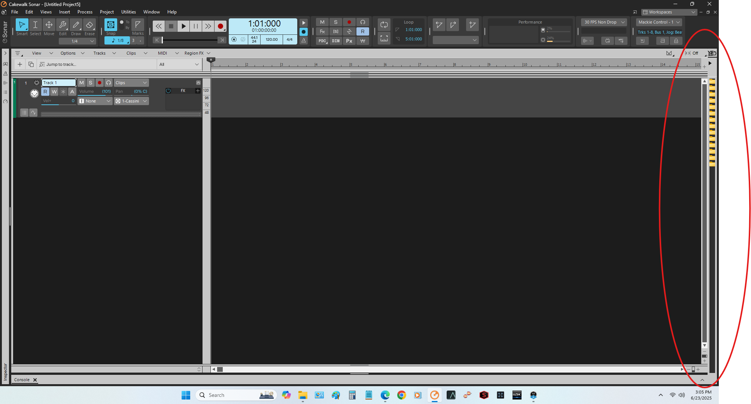
Task: Click Jump to track search field
Action: pyautogui.click(x=97, y=64)
